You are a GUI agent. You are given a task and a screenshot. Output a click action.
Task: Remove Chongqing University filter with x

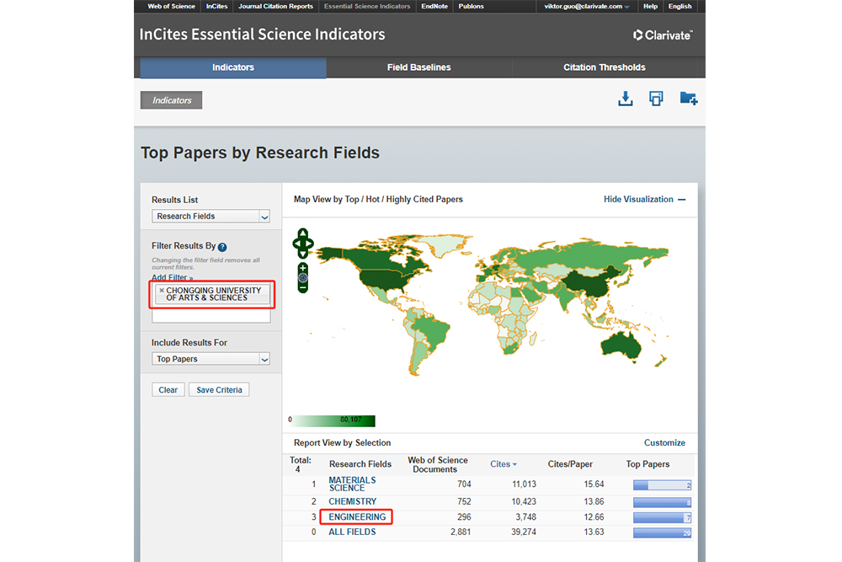pos(162,291)
